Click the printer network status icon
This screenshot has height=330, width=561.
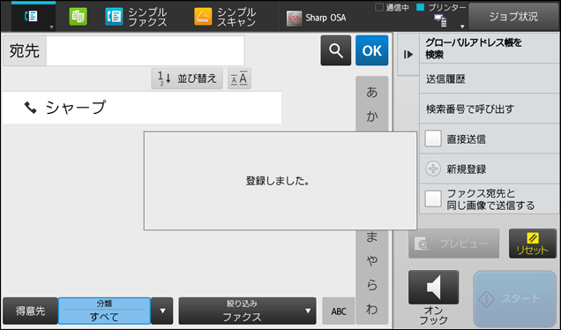pos(440,20)
